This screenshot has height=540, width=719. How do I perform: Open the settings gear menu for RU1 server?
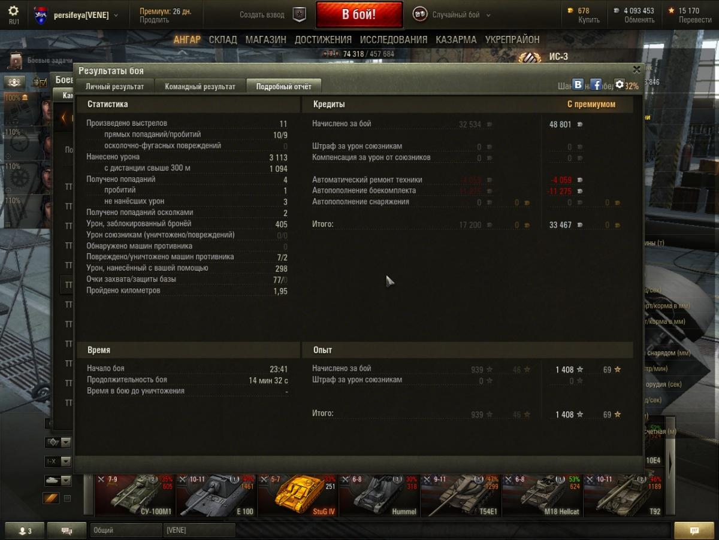click(13, 11)
